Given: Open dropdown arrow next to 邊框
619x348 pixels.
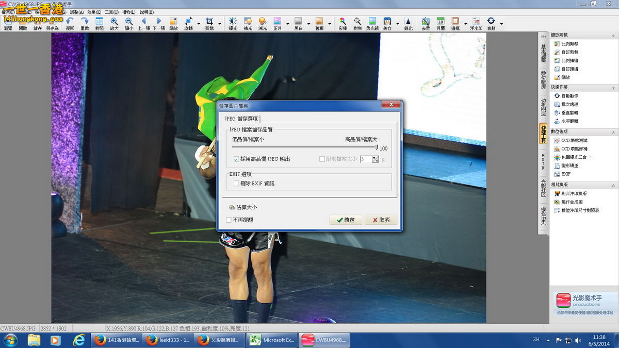Looking at the screenshot, I should [x=466, y=23].
